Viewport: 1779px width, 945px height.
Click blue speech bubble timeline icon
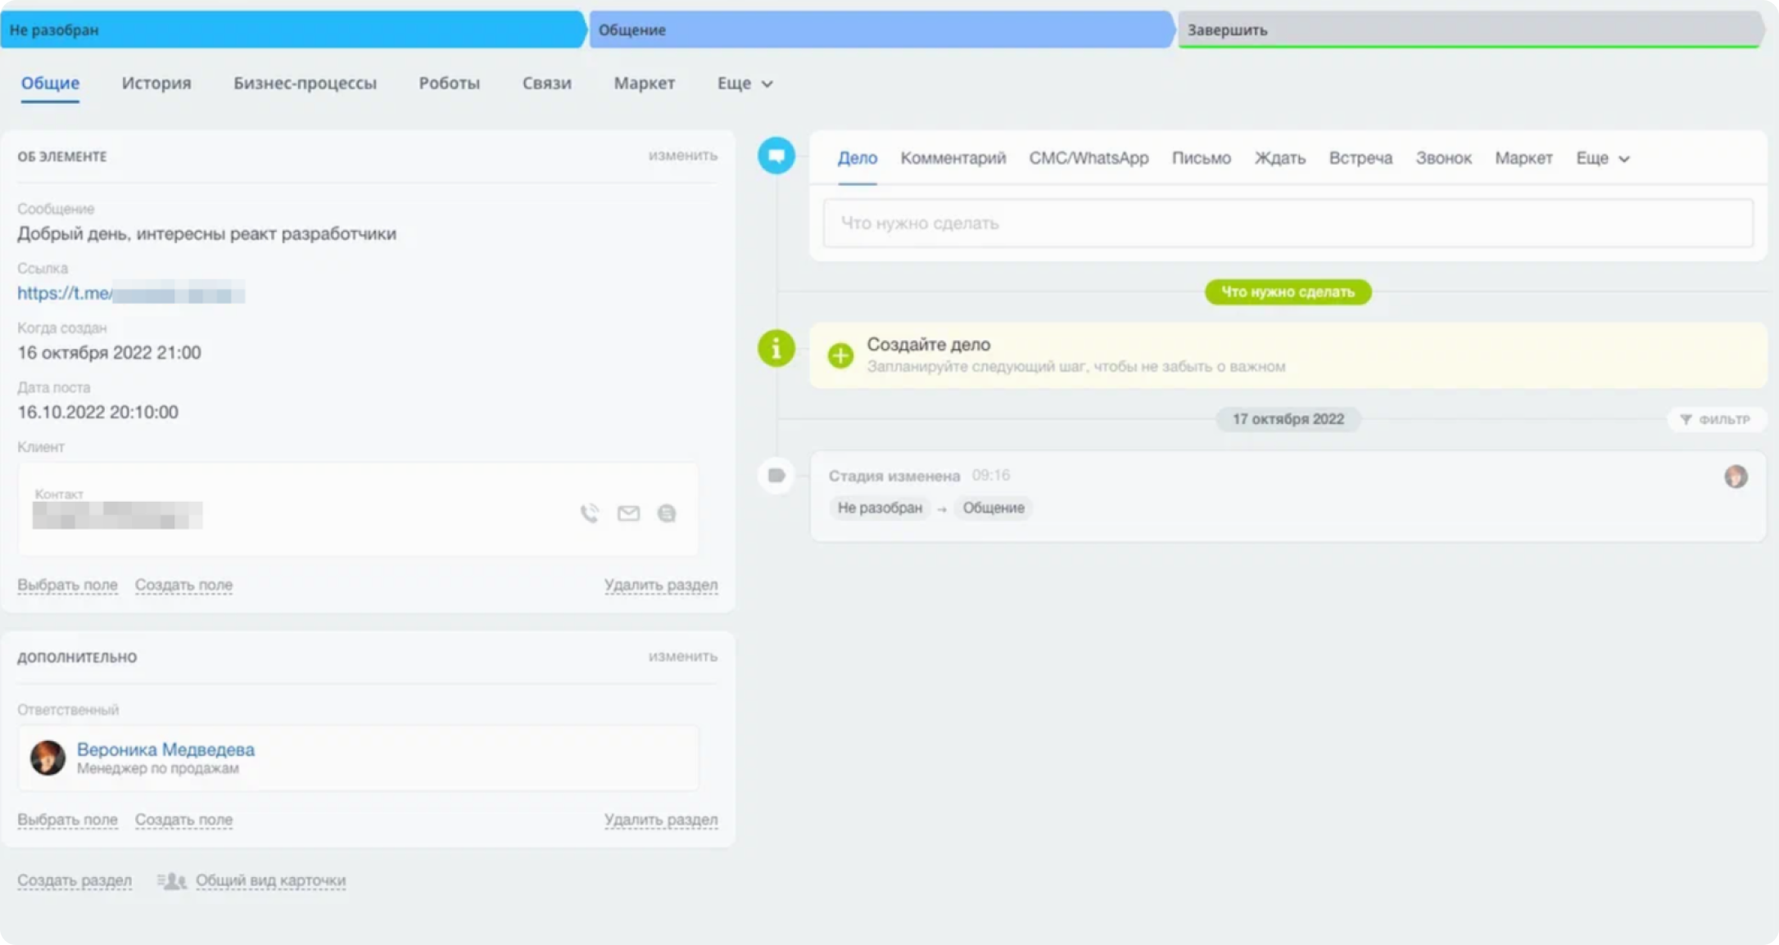pos(776,156)
